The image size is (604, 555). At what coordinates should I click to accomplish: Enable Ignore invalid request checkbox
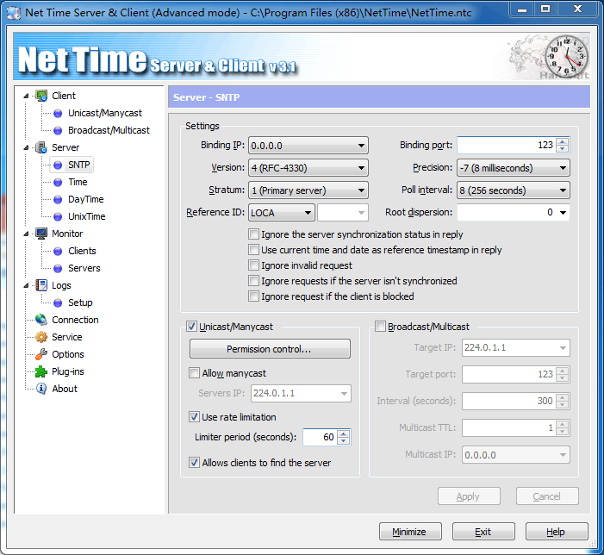tap(254, 265)
